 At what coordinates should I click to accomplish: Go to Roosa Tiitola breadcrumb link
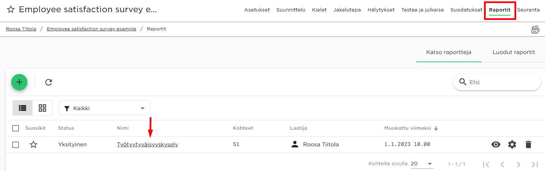coord(21,29)
